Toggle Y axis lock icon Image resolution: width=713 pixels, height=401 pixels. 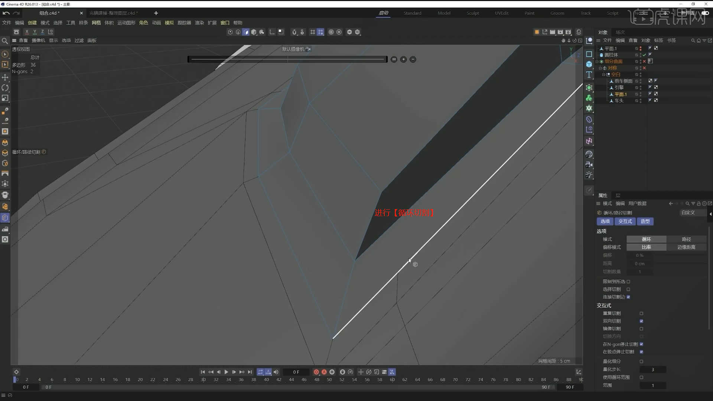(x=35, y=32)
